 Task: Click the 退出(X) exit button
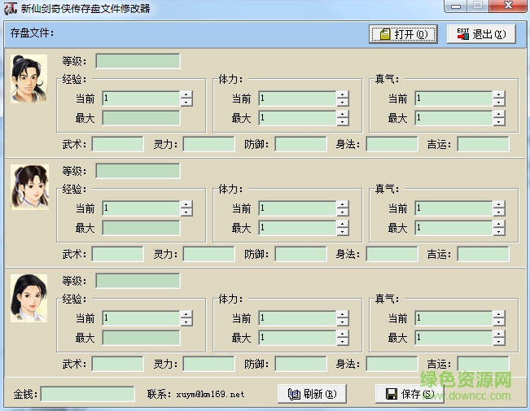coord(481,34)
